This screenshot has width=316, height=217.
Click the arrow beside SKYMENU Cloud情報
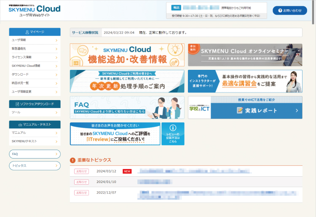[56, 66]
